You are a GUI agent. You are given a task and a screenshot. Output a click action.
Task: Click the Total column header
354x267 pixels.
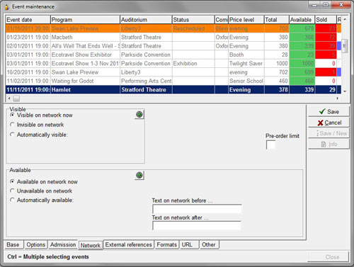click(x=277, y=20)
